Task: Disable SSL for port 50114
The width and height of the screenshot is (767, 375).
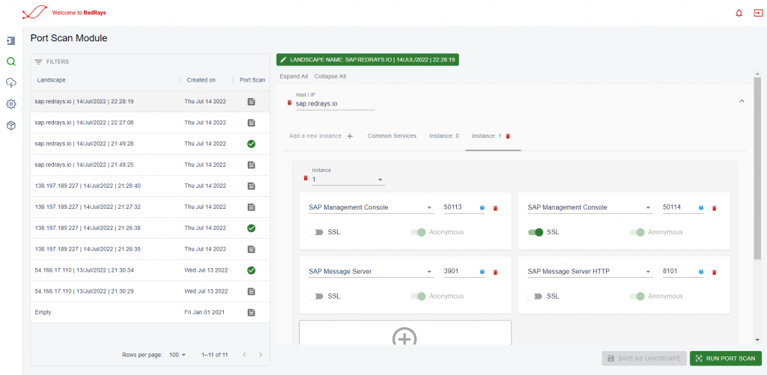Action: pyautogui.click(x=535, y=232)
